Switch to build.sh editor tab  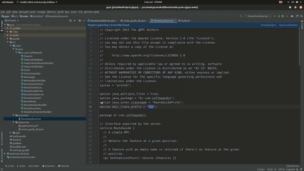(x=185, y=20)
